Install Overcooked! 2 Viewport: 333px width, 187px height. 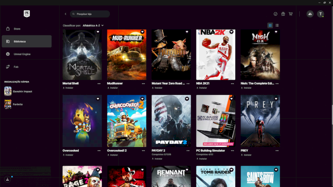[112, 155]
